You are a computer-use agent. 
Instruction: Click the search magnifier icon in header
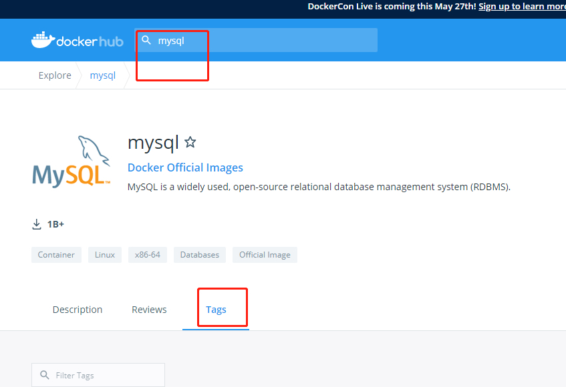(x=146, y=40)
